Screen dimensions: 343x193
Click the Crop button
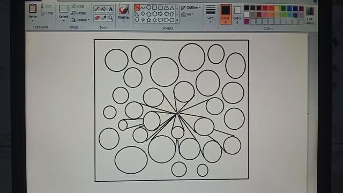[x=78, y=6]
